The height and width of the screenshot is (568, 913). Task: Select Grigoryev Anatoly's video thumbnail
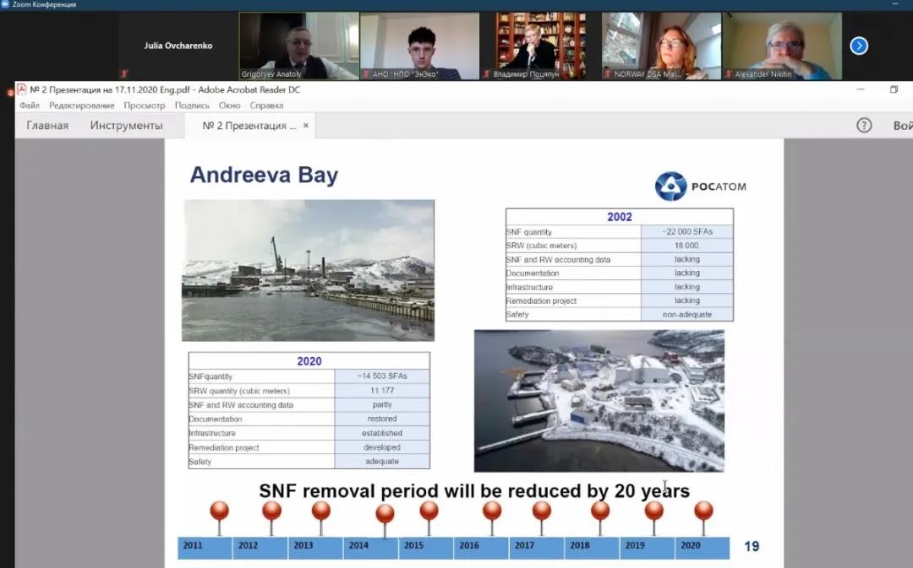298,46
